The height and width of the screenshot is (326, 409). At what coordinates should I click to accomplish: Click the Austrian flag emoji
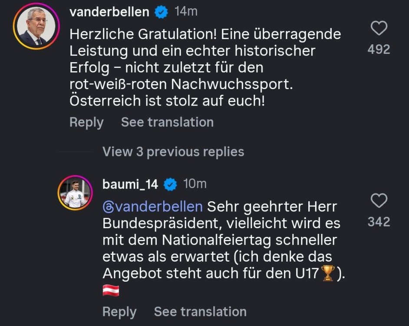(x=111, y=291)
